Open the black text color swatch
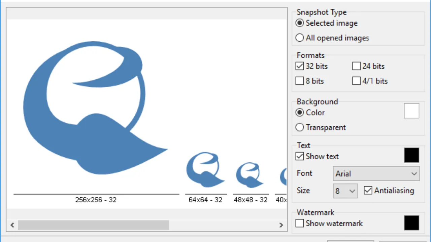 click(x=411, y=155)
